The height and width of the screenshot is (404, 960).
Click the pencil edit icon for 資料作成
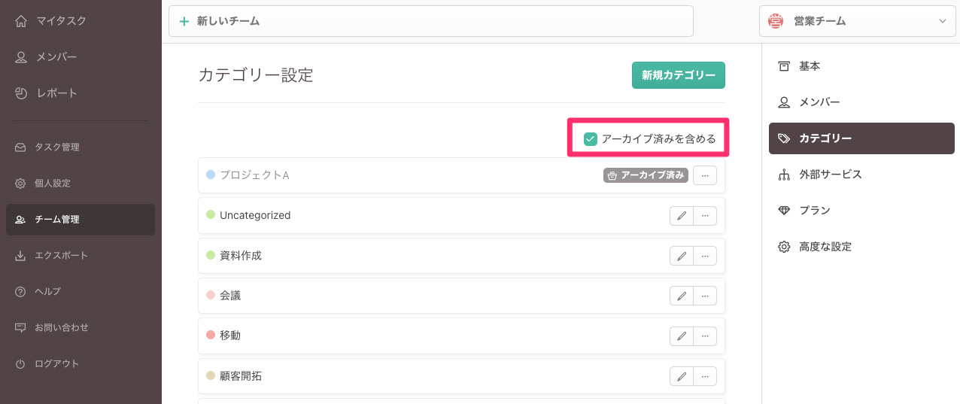(x=681, y=256)
